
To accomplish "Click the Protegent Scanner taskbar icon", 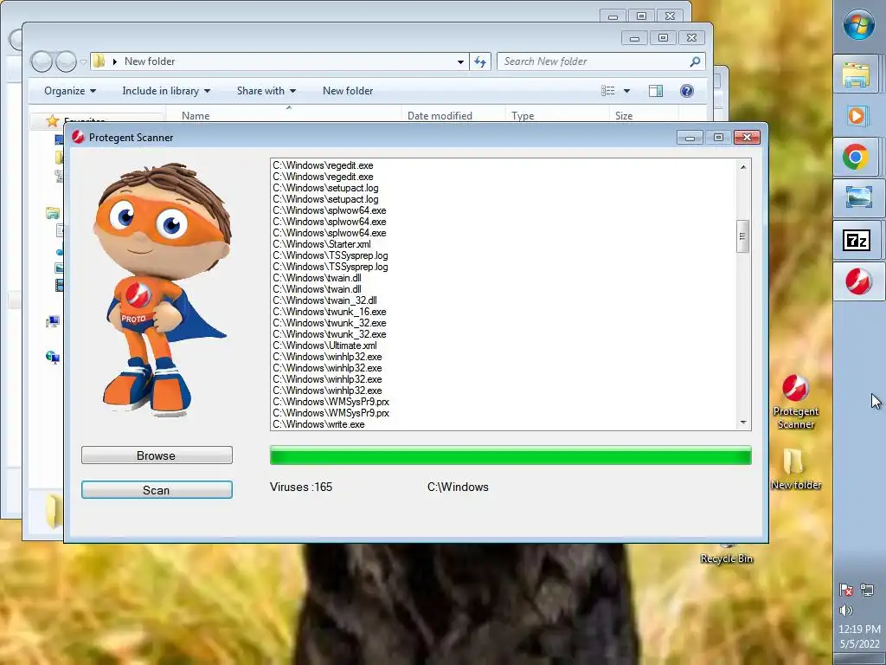I will pos(857,281).
